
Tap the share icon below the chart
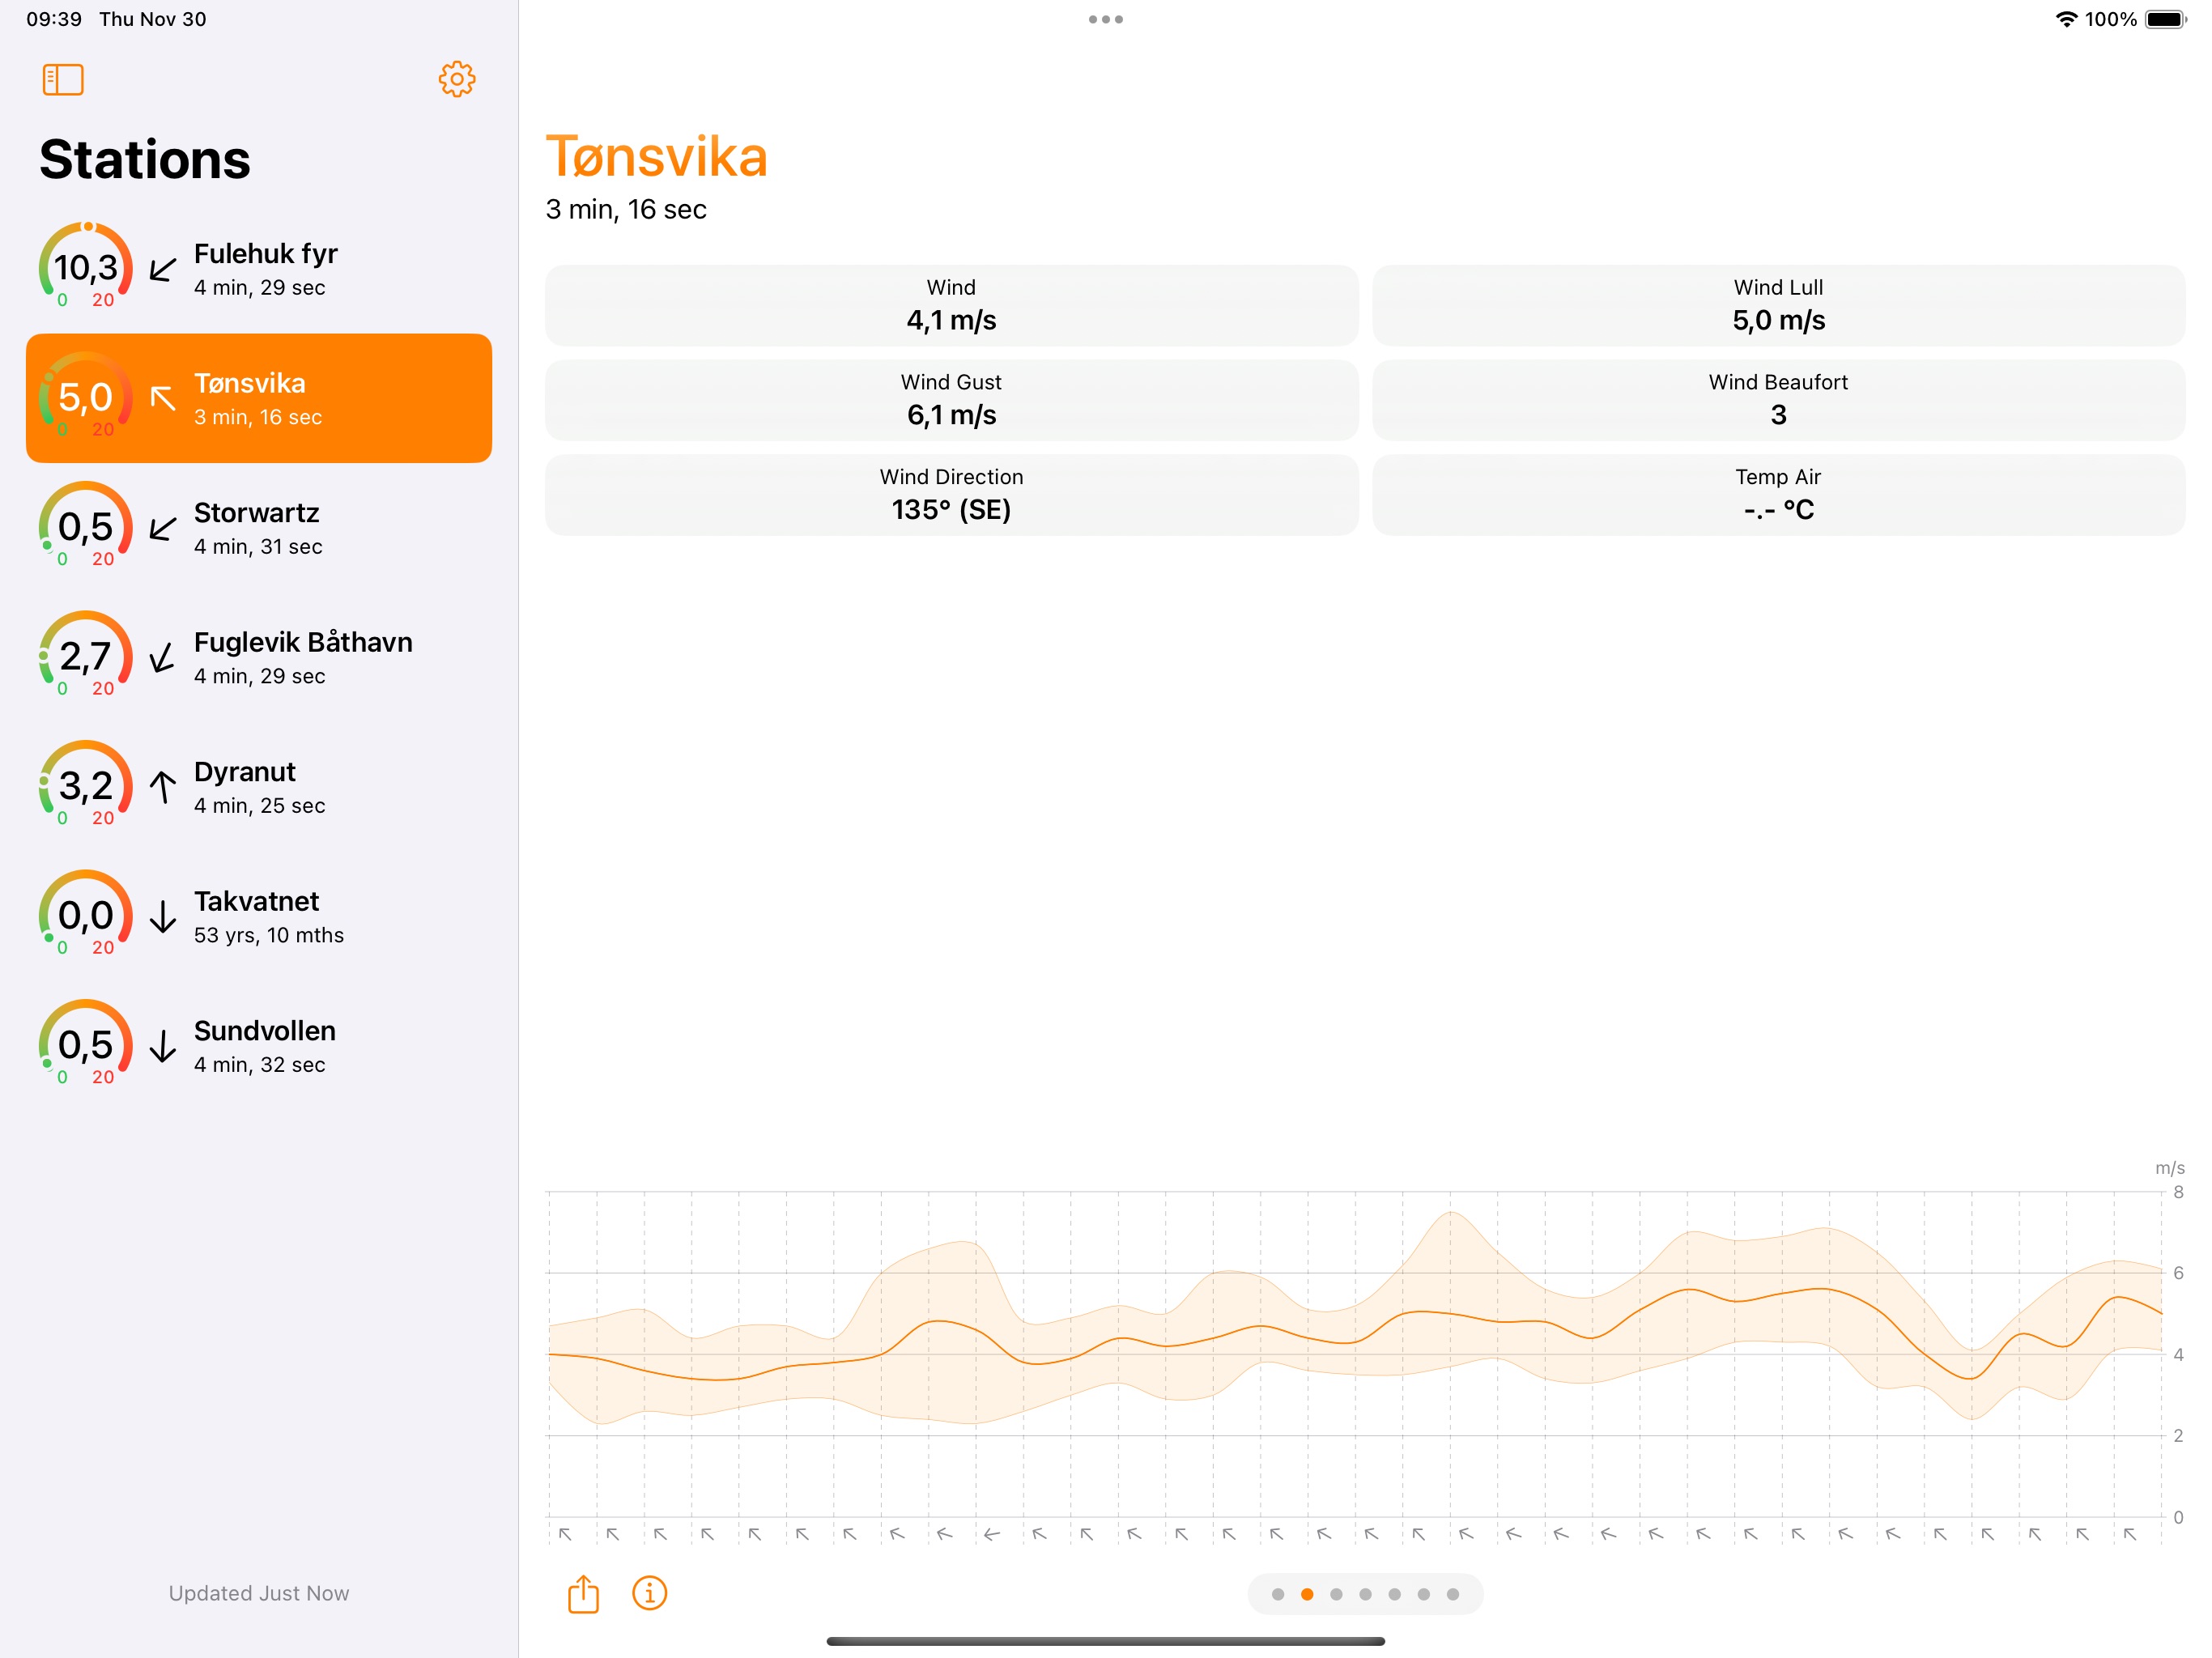583,1594
